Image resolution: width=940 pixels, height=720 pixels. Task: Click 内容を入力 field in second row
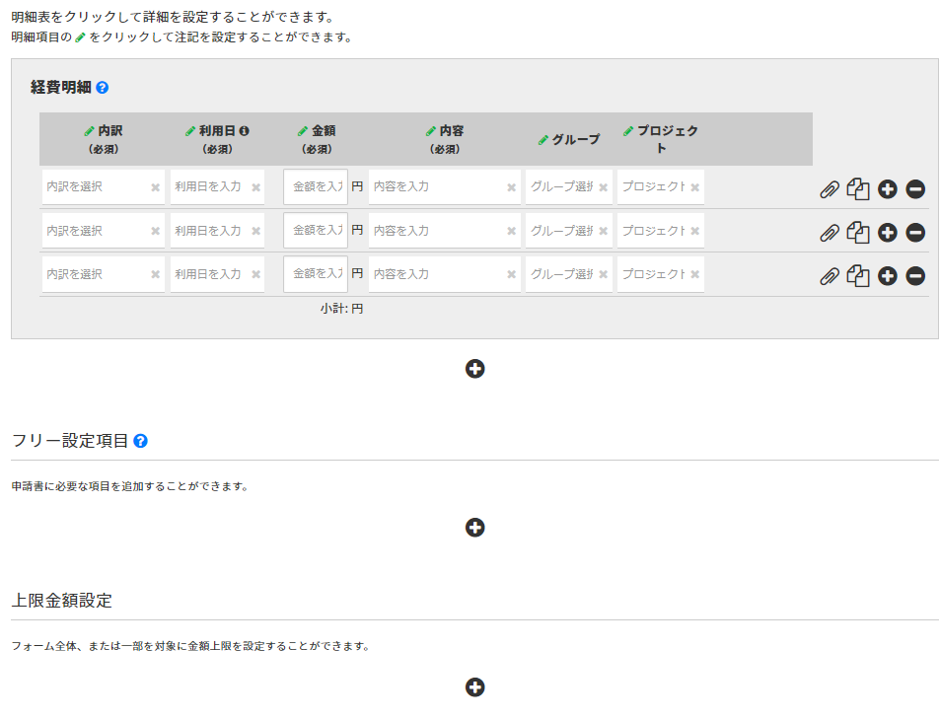pyautogui.click(x=435, y=231)
